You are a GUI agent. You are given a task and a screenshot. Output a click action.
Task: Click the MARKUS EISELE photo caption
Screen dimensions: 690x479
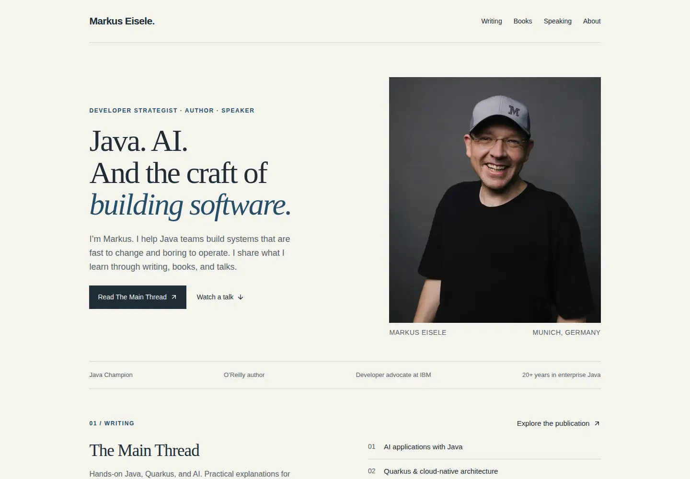click(418, 332)
